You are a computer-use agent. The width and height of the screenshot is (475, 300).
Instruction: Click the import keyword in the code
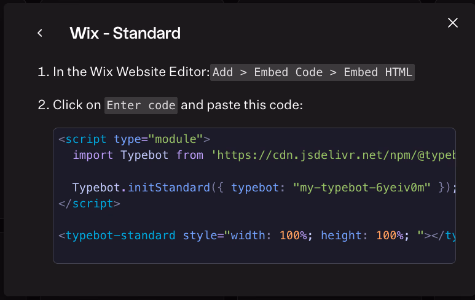coord(93,155)
